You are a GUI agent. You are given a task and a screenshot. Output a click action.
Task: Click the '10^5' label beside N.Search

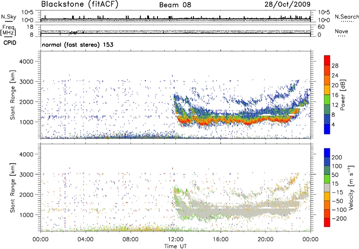pos(324,13)
